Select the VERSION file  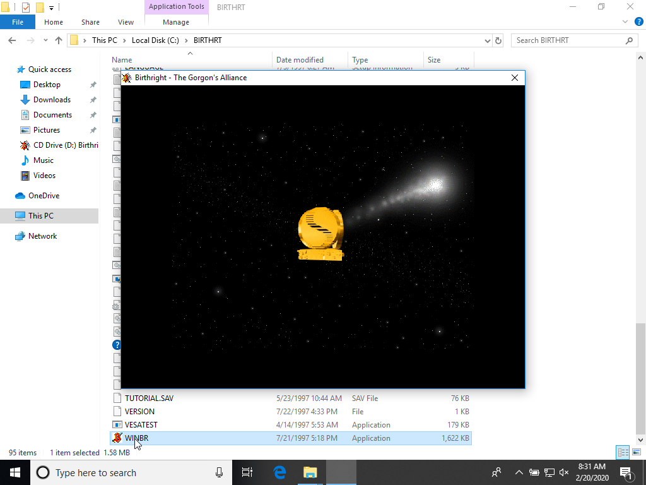click(291, 412)
